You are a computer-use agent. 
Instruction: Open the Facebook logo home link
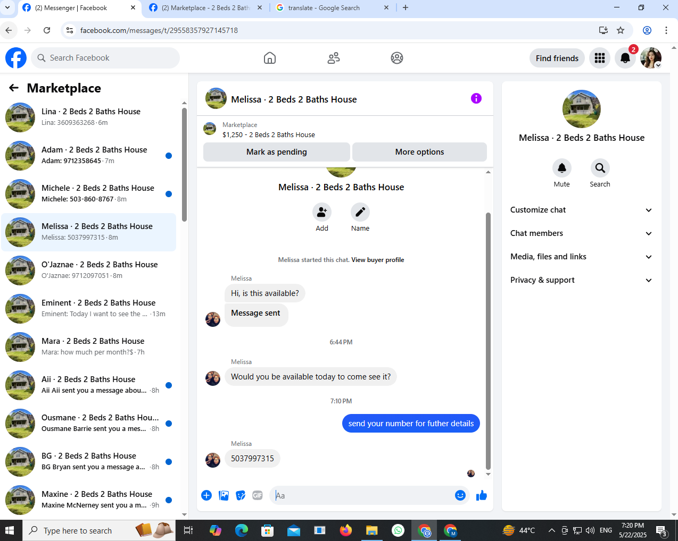click(x=16, y=58)
